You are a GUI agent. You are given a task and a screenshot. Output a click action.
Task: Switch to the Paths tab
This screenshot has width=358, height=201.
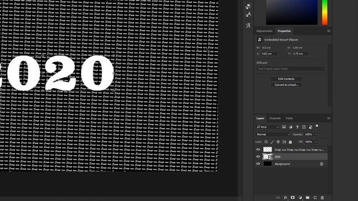289,118
